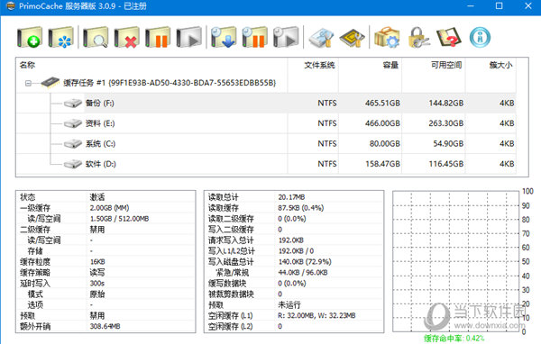Click the create new cache task icon
541x344 pixels.
click(30, 37)
